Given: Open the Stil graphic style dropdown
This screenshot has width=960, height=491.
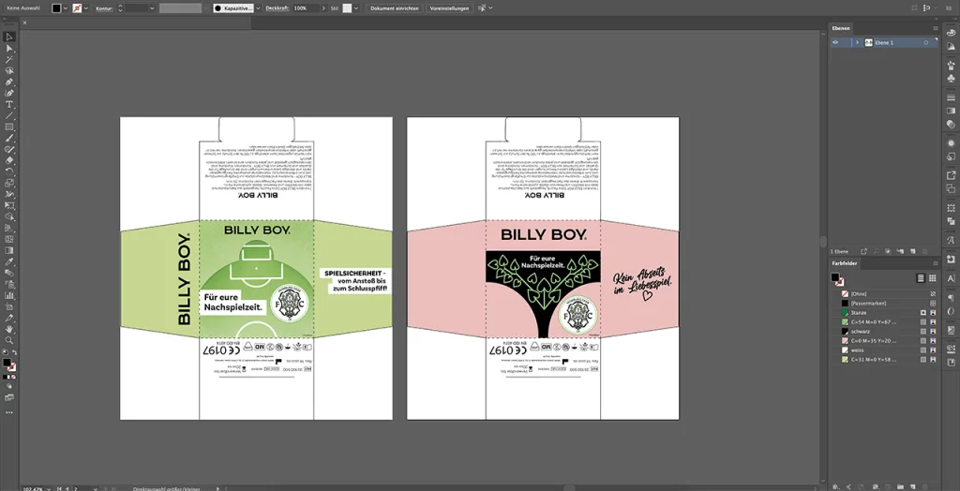Looking at the screenshot, I should click(356, 7).
